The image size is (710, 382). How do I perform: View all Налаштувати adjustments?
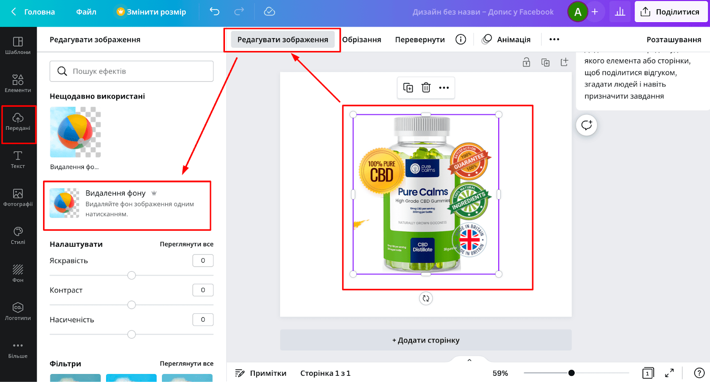(186, 244)
